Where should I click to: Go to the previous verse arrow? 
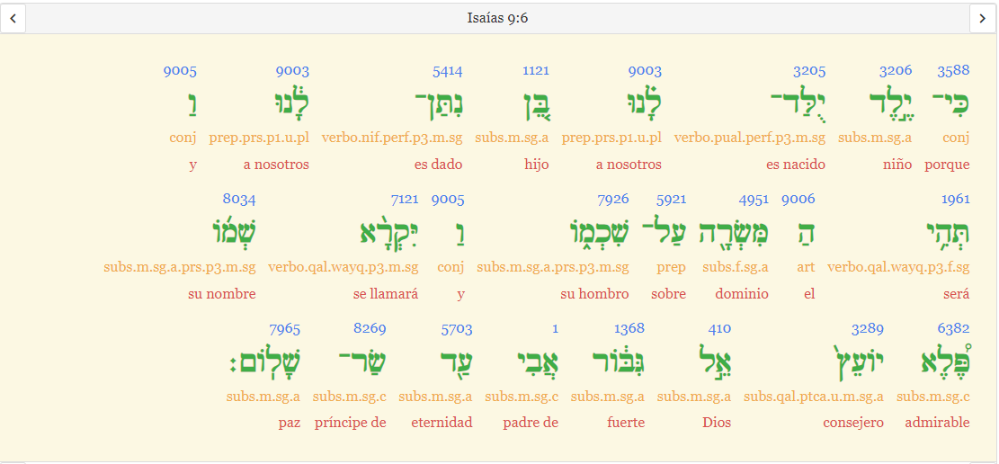click(x=13, y=19)
